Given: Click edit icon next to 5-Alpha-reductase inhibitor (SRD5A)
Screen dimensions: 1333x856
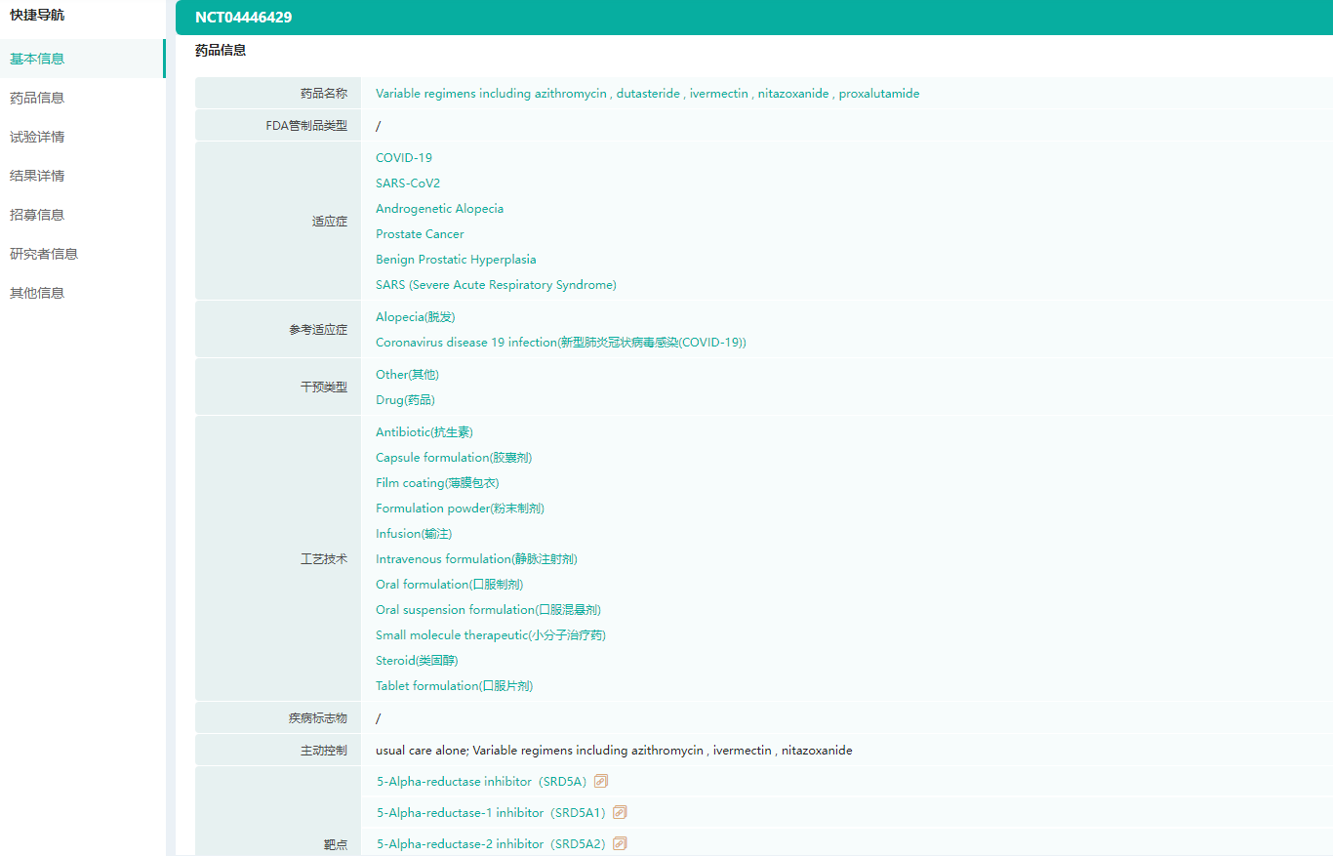Looking at the screenshot, I should pyautogui.click(x=601, y=781).
